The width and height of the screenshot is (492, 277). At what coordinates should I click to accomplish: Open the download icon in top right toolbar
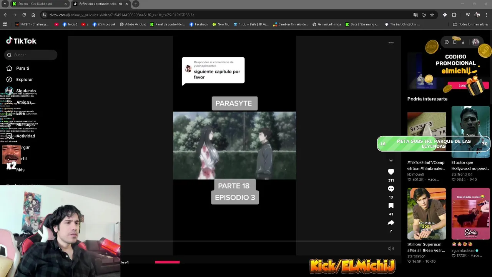click(x=463, y=42)
